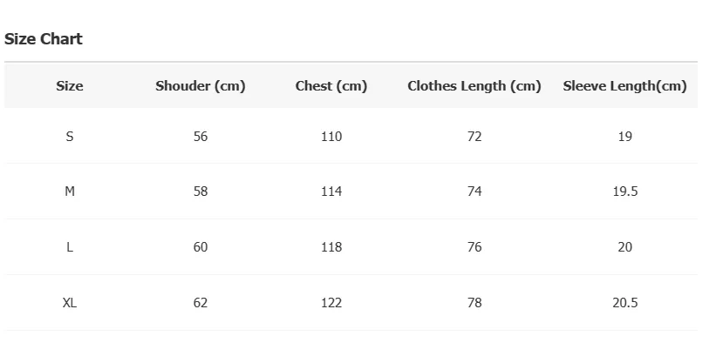Image resolution: width=709 pixels, height=363 pixels.
Task: Select the M size row label
Action: (70, 192)
